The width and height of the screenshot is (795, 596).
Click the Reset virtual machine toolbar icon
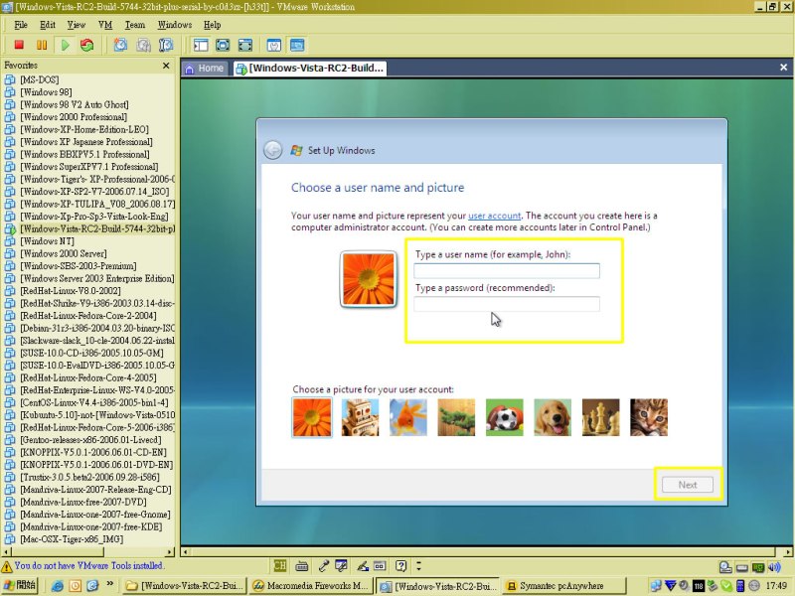point(87,45)
